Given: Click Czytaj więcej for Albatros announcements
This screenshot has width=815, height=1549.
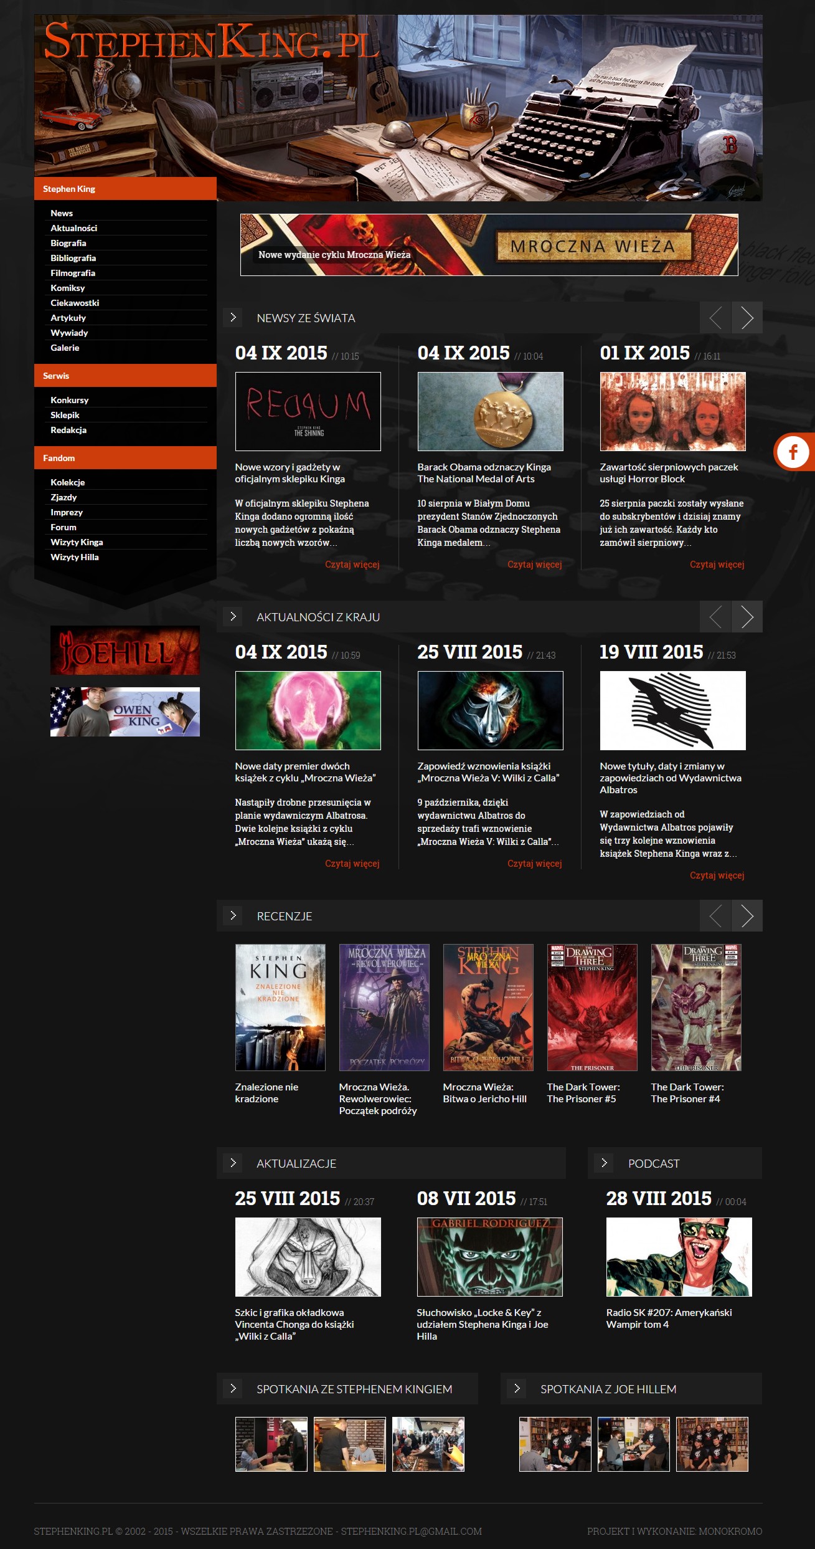Looking at the screenshot, I should 717,875.
